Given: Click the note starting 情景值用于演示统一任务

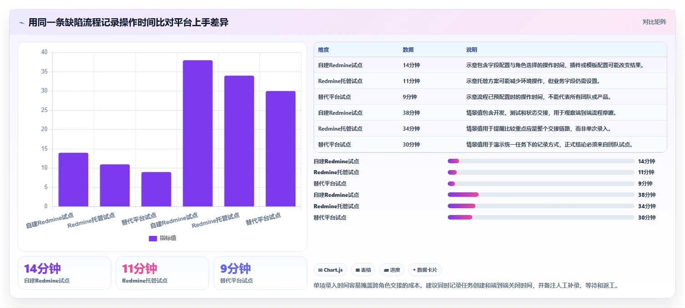Looking at the screenshot, I should coord(550,145).
